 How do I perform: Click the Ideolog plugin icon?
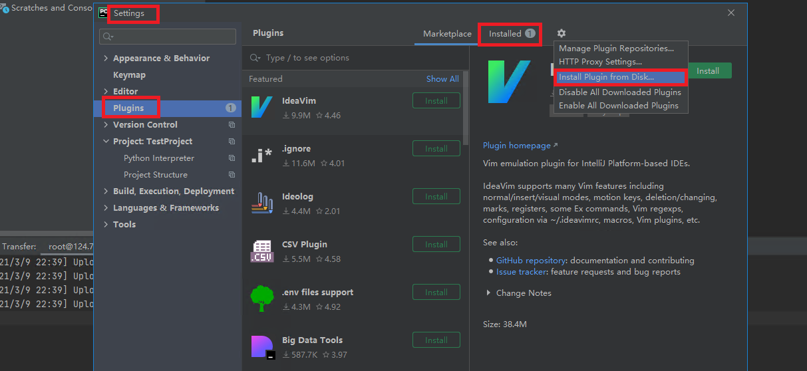pyautogui.click(x=262, y=203)
